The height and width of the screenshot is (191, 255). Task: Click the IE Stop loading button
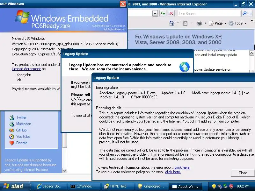pyautogui.click(x=171, y=13)
